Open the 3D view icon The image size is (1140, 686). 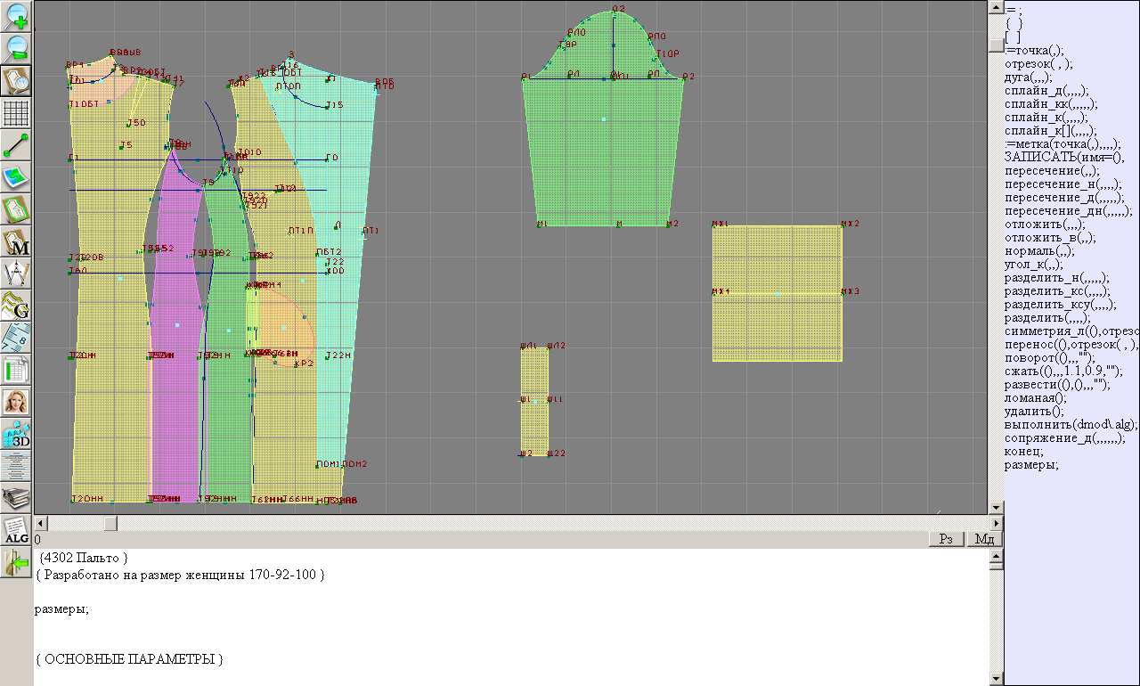pos(16,435)
